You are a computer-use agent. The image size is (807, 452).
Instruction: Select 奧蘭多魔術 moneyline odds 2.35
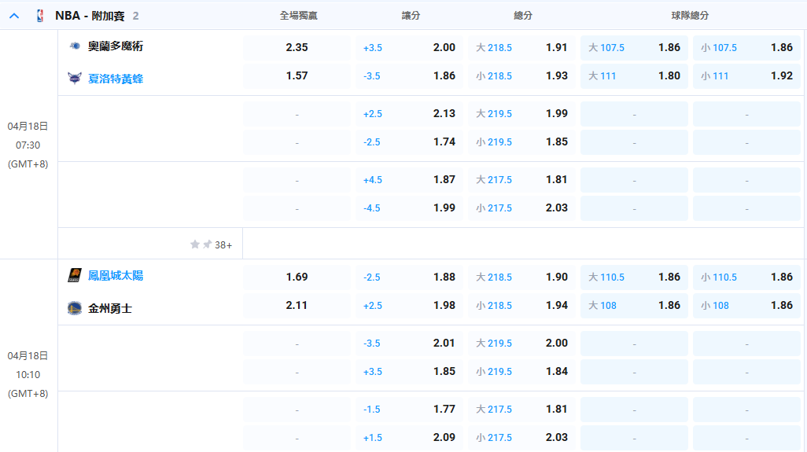point(297,47)
